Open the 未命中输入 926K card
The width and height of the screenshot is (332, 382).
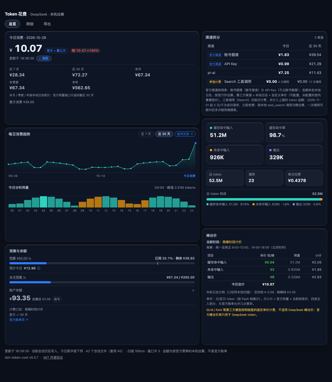[235, 155]
